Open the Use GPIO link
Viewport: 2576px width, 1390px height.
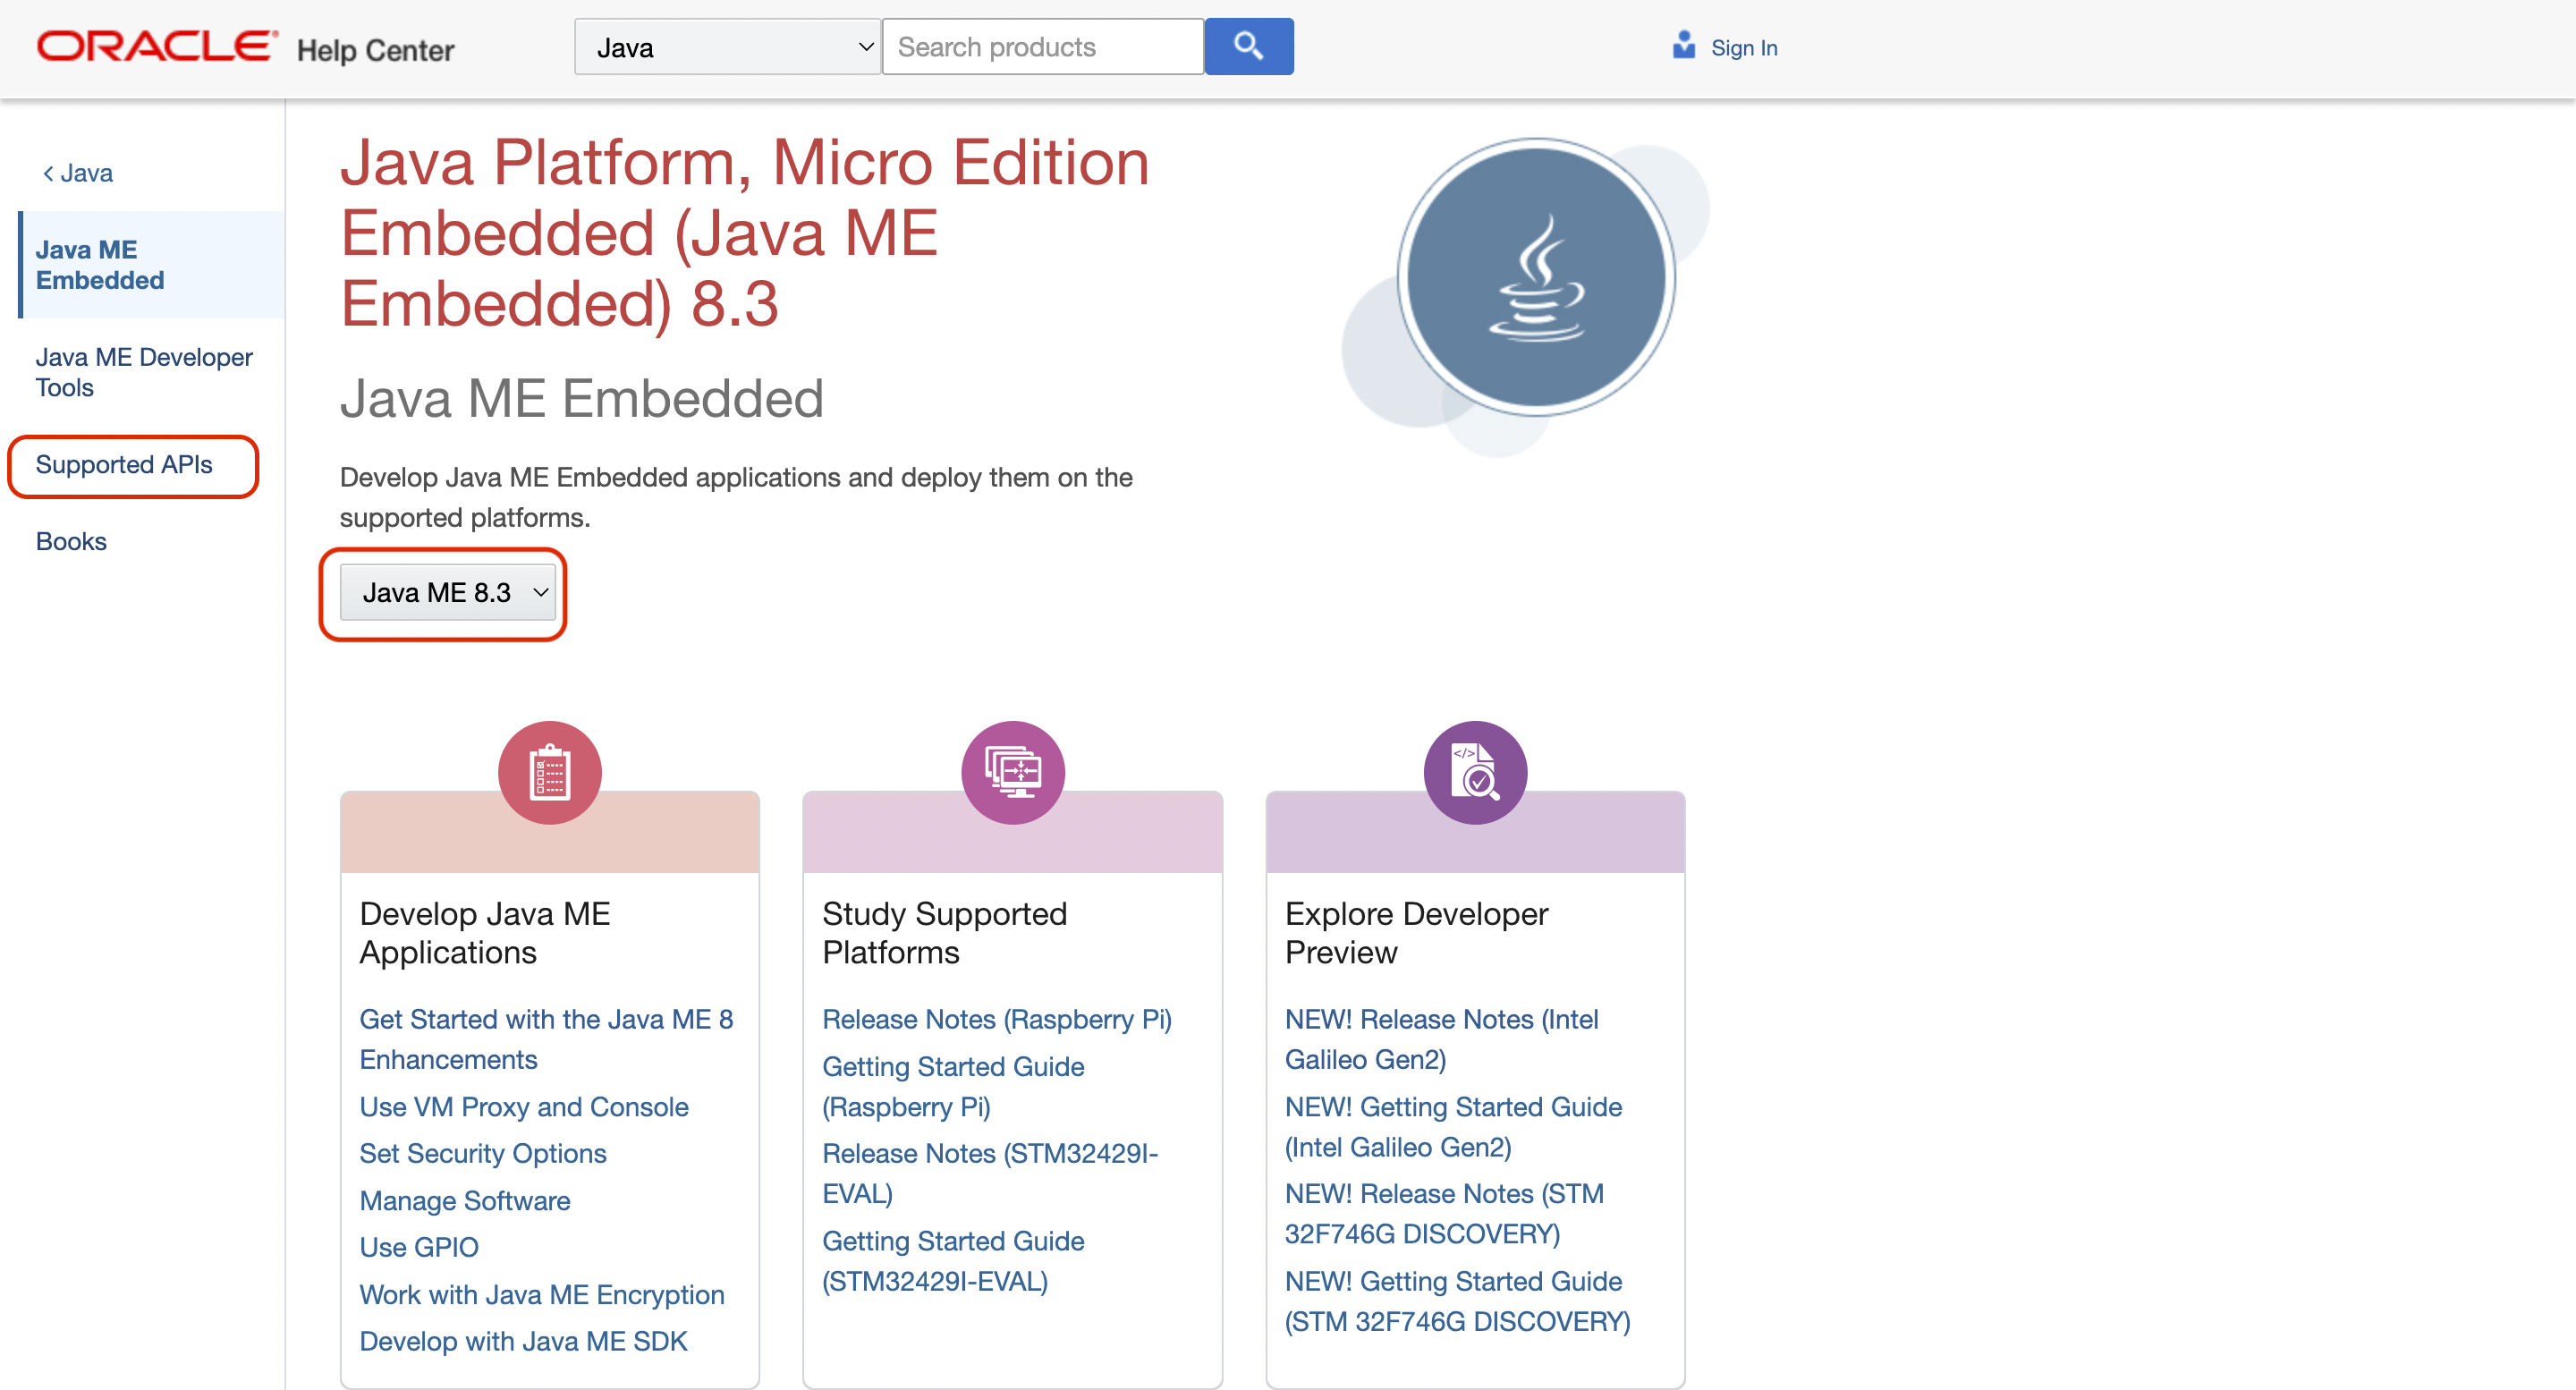(x=419, y=1248)
